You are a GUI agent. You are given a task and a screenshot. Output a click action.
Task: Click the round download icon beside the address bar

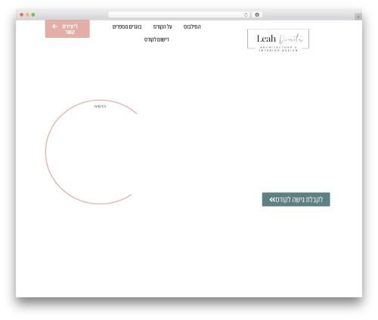point(257,15)
